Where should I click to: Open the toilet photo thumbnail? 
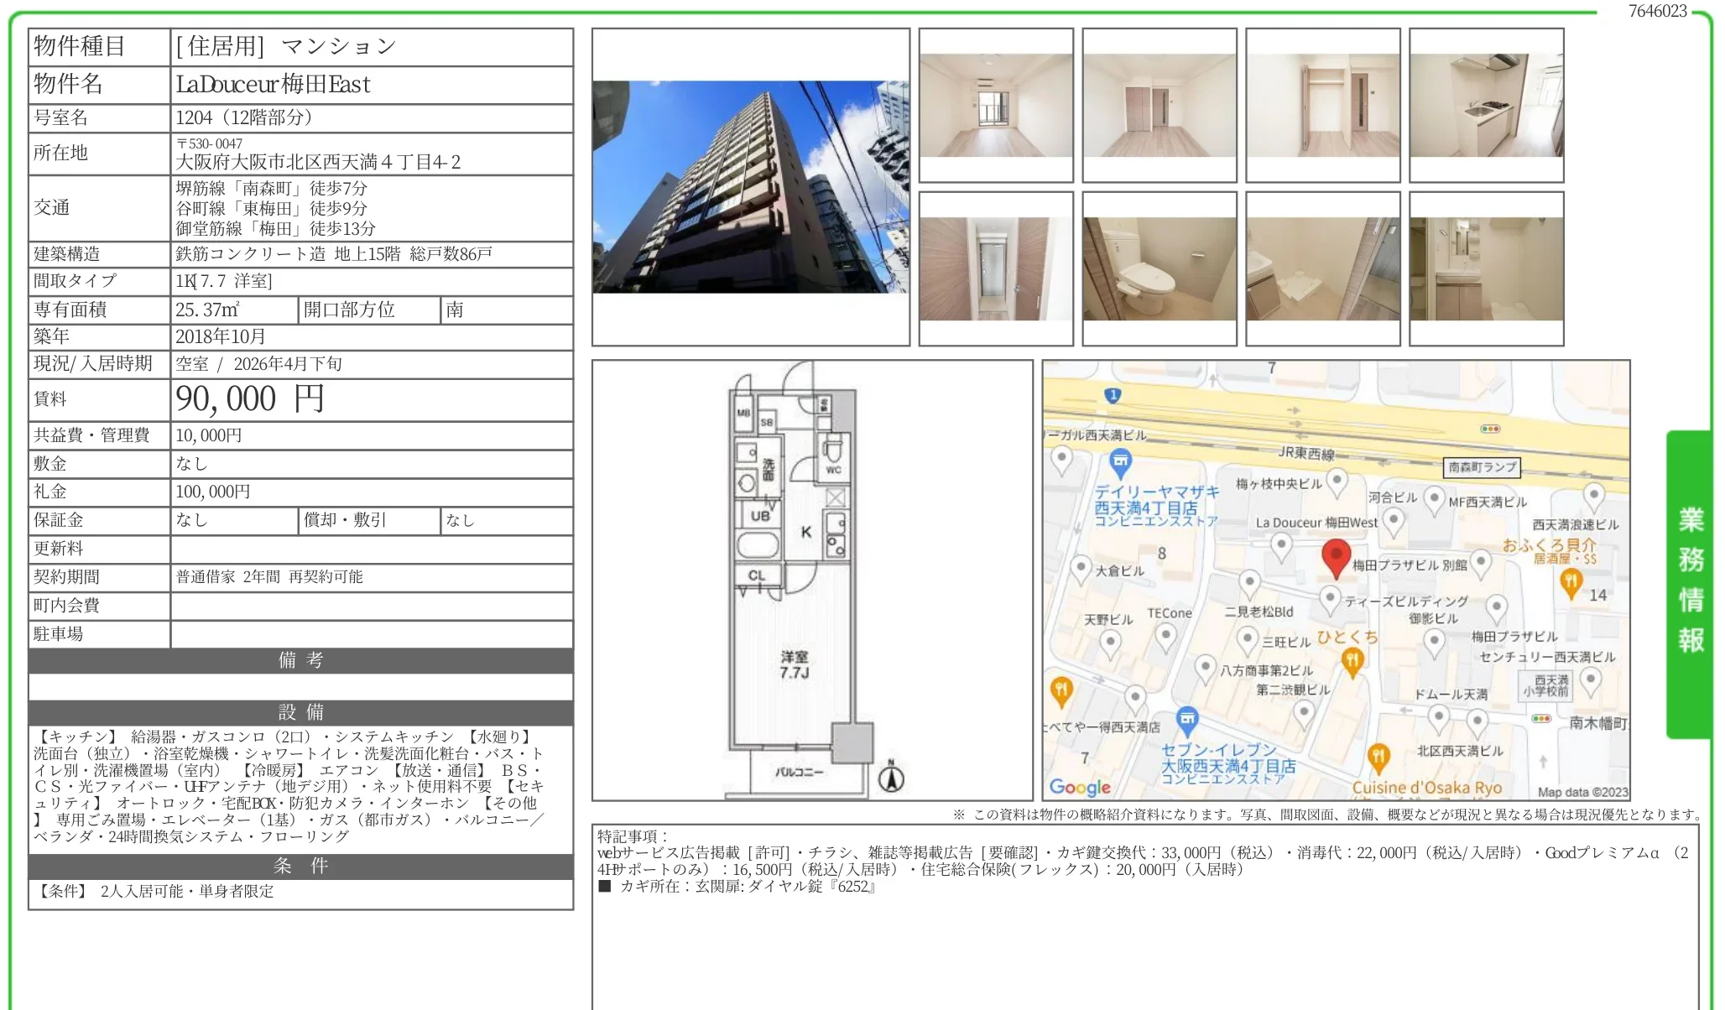click(1159, 268)
